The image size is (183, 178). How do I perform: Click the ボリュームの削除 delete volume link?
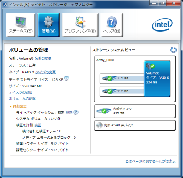click(22, 99)
